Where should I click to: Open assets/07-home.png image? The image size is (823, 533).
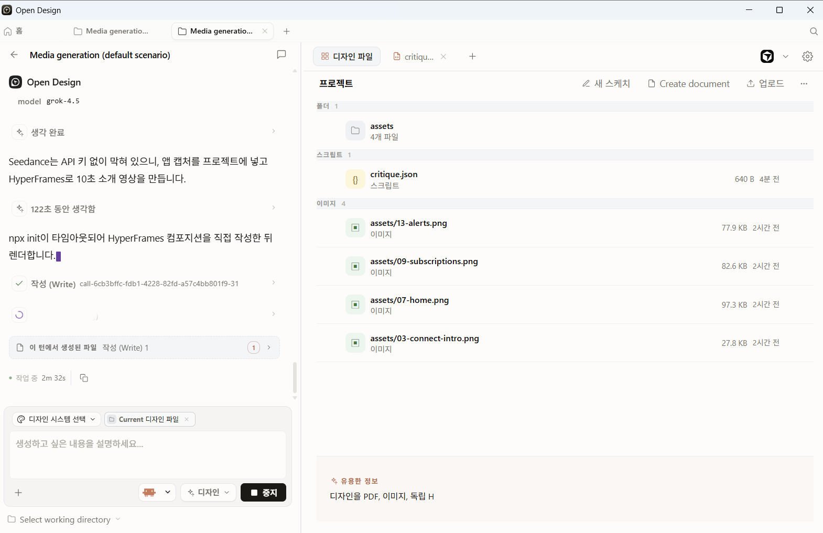565,304
